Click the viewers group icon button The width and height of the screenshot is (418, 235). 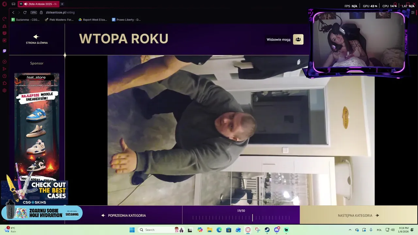click(x=298, y=39)
